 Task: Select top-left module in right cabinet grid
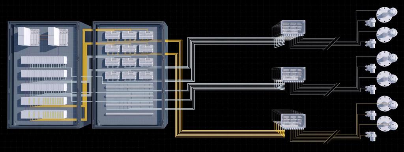point(112,35)
